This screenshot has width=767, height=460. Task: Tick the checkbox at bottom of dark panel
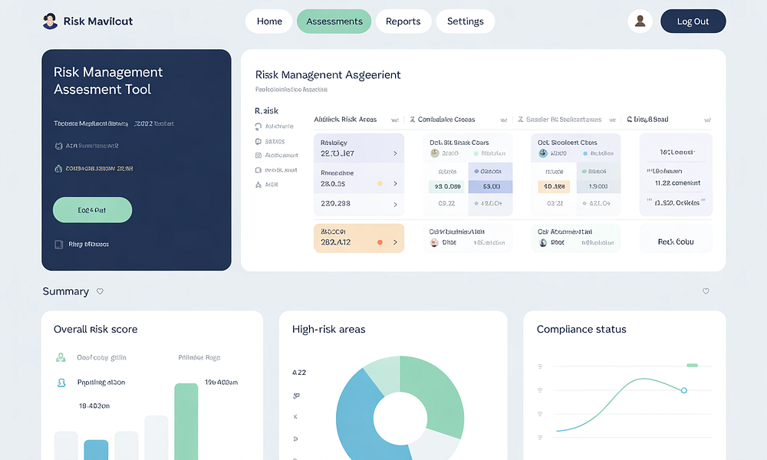(58, 245)
